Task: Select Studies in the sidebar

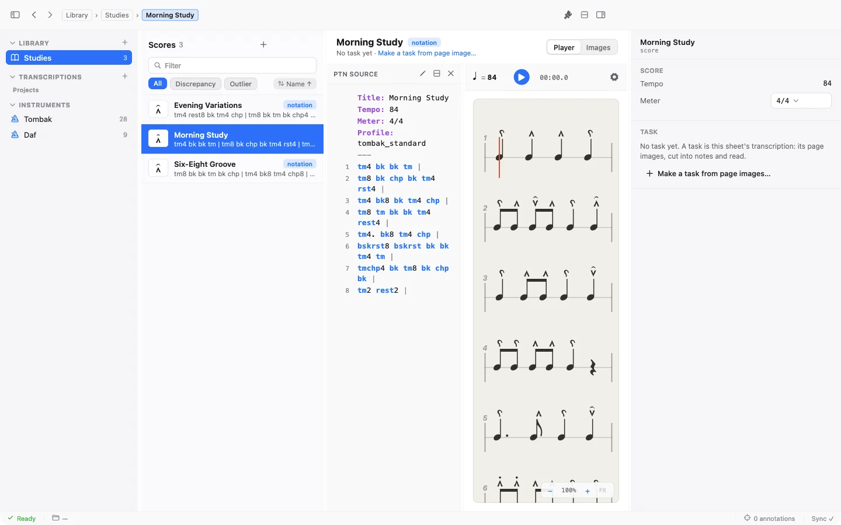Action: [x=69, y=58]
